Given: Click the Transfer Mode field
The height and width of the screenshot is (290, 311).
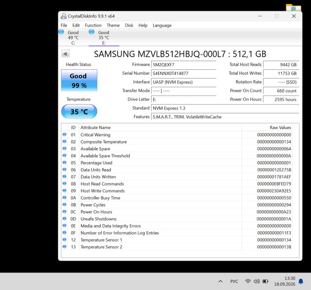Looking at the screenshot, I should tap(184, 91).
